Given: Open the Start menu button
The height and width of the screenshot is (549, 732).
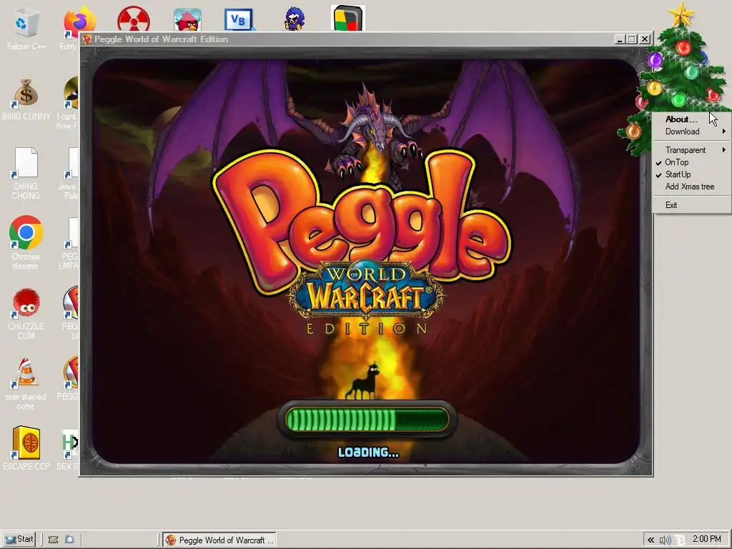Looking at the screenshot, I should [19, 540].
